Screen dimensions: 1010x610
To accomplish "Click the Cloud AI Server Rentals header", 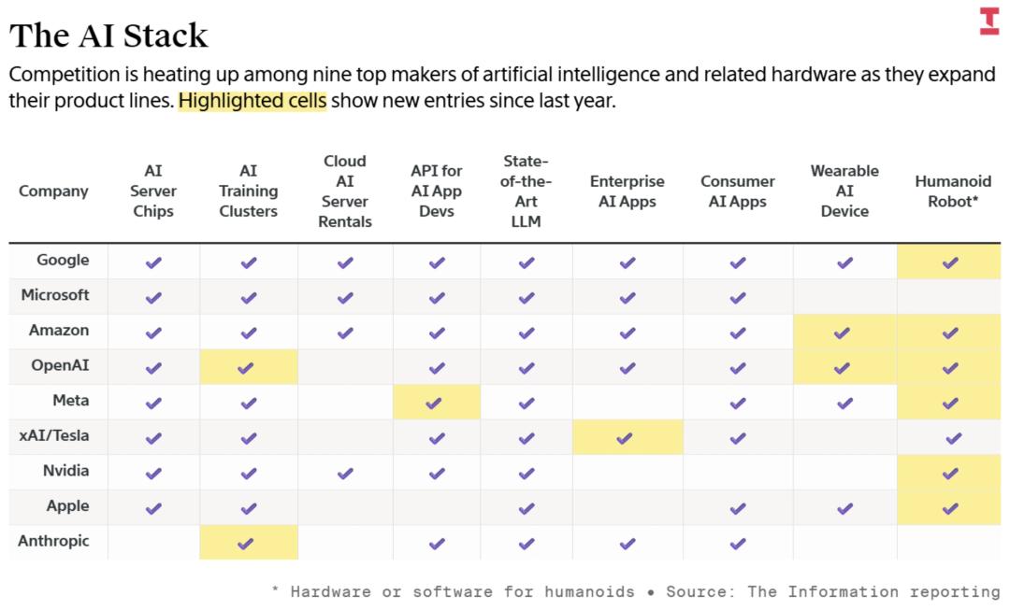I will pyautogui.click(x=344, y=192).
